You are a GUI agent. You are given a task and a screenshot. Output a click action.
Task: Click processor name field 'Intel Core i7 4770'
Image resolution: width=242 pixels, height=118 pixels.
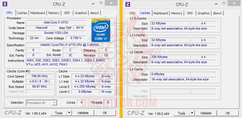tap(56, 22)
